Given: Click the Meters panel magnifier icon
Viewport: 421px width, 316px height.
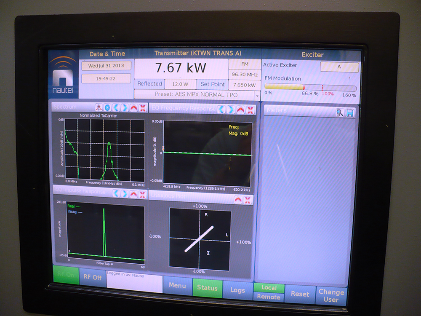Looking at the screenshot, I should click(x=340, y=113).
